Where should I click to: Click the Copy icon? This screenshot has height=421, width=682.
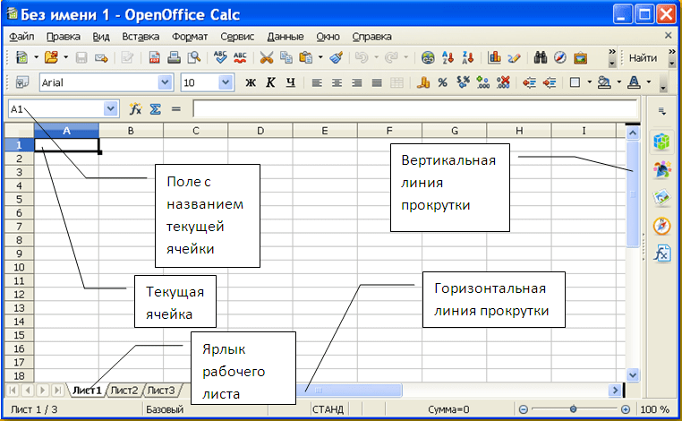286,57
